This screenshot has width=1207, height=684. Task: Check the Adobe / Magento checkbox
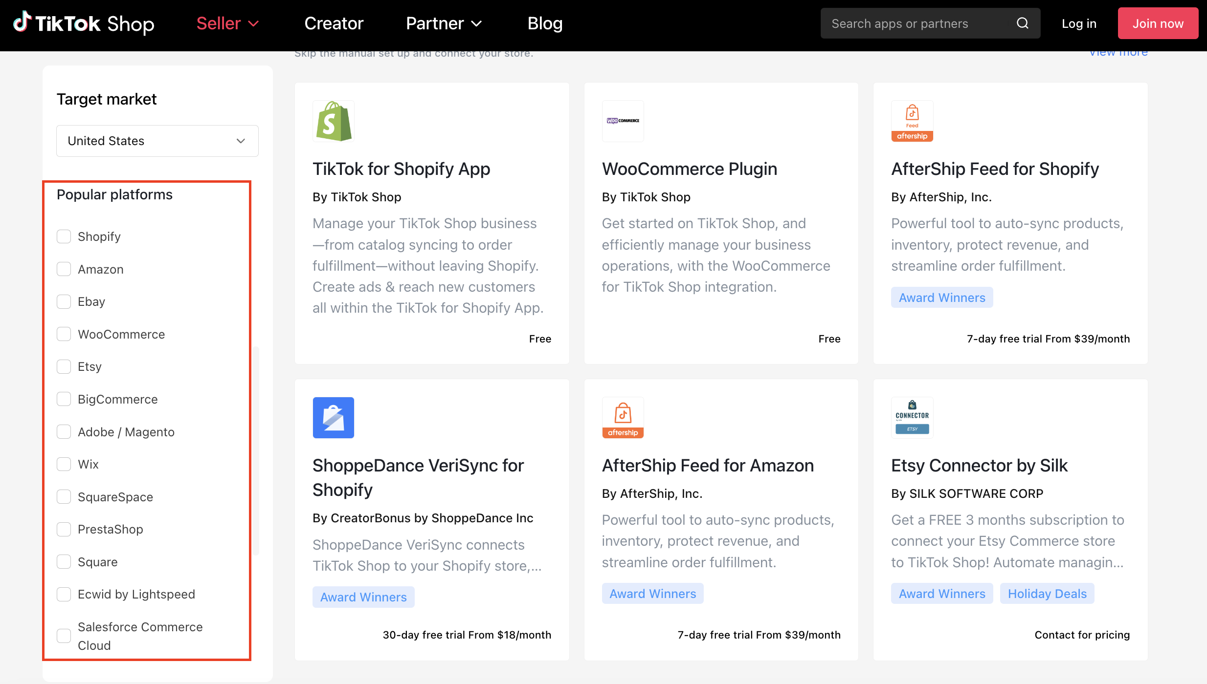[64, 432]
